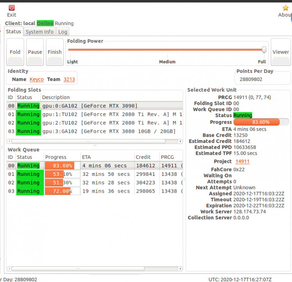Select work queue row 02 at 51.30%

click(x=95, y=183)
